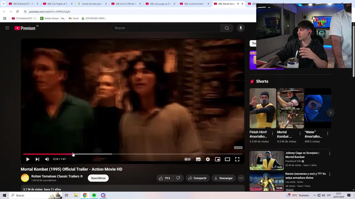Click the SUBSCRIBE watermark in the video

pos(238,148)
